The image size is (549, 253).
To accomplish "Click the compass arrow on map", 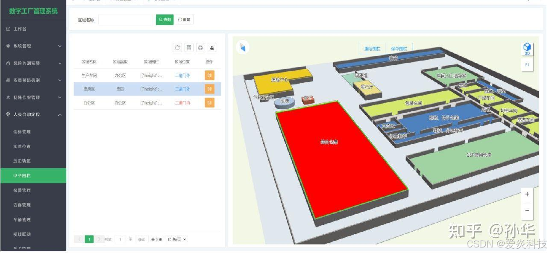I will pyautogui.click(x=243, y=47).
